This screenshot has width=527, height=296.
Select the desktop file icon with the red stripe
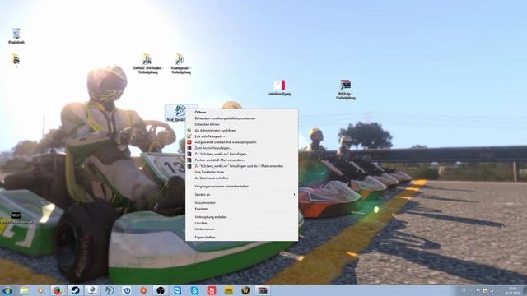[280, 88]
